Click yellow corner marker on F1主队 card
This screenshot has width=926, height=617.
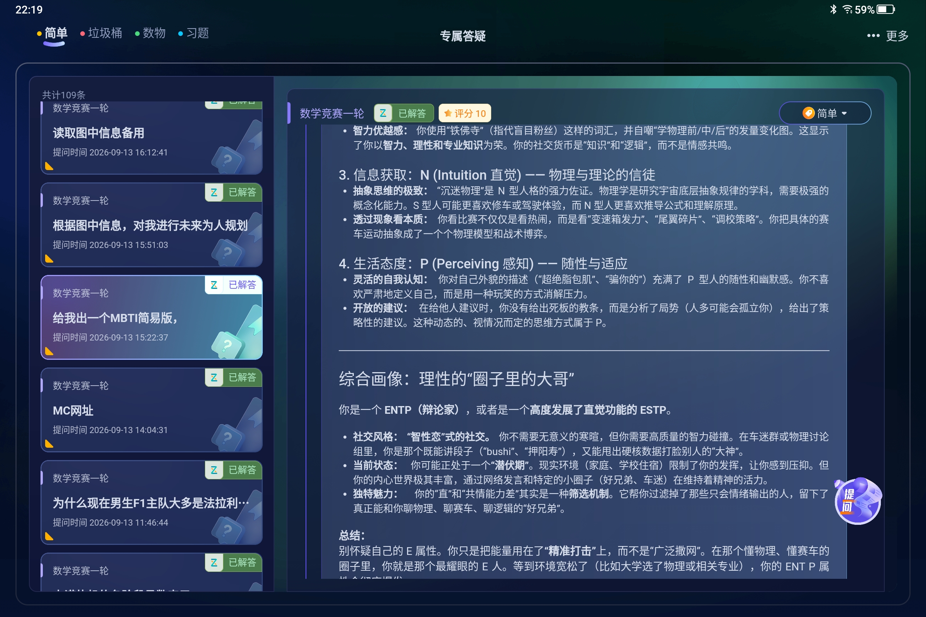49,536
